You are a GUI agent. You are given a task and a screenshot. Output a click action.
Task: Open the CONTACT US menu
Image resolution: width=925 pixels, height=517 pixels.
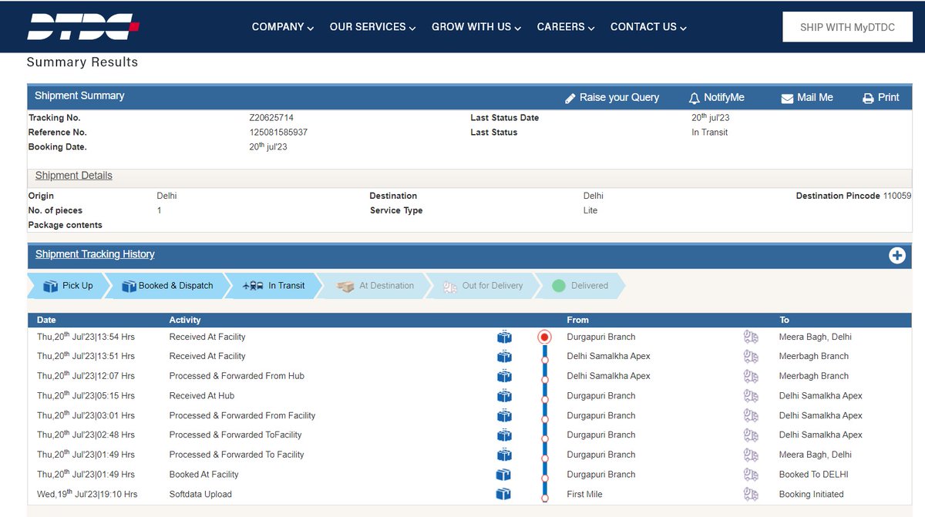[x=648, y=27]
